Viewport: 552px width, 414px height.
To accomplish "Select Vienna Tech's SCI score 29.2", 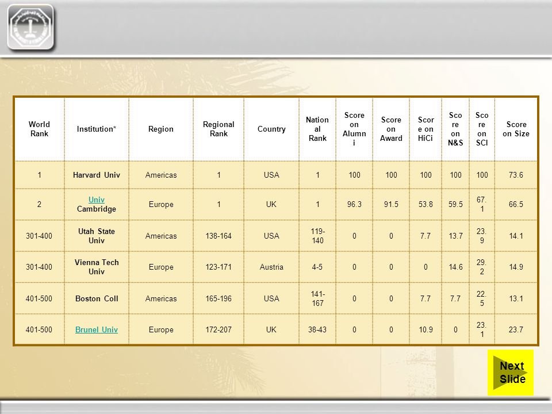I will point(482,267).
